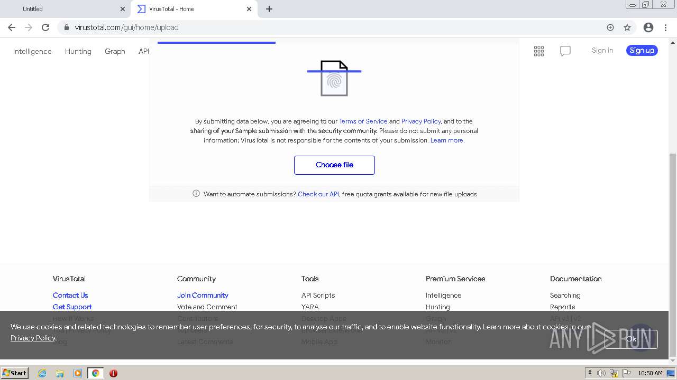Screen dimensions: 677x380
Task: Open the Join Community footer link
Action: pos(203,295)
